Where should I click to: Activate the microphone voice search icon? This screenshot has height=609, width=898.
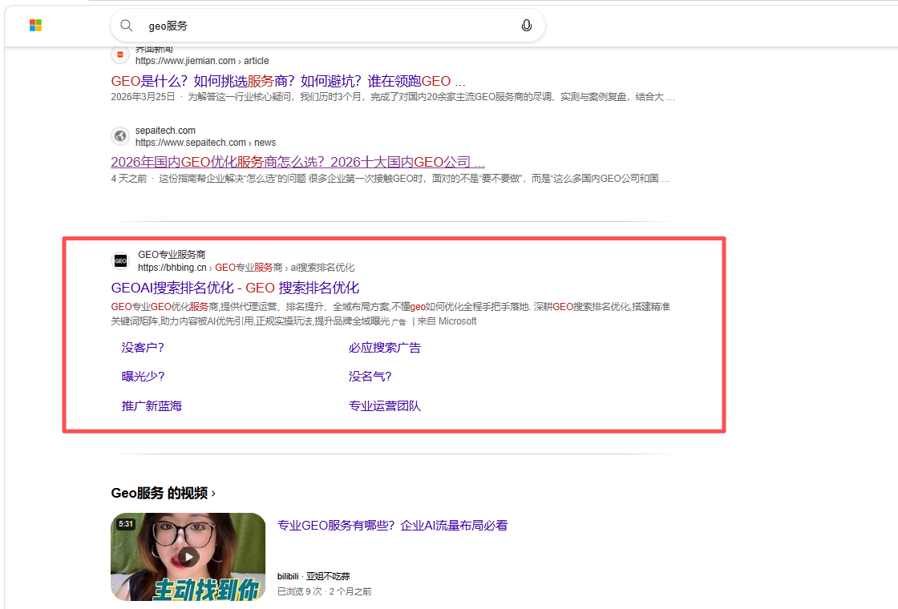tap(526, 25)
